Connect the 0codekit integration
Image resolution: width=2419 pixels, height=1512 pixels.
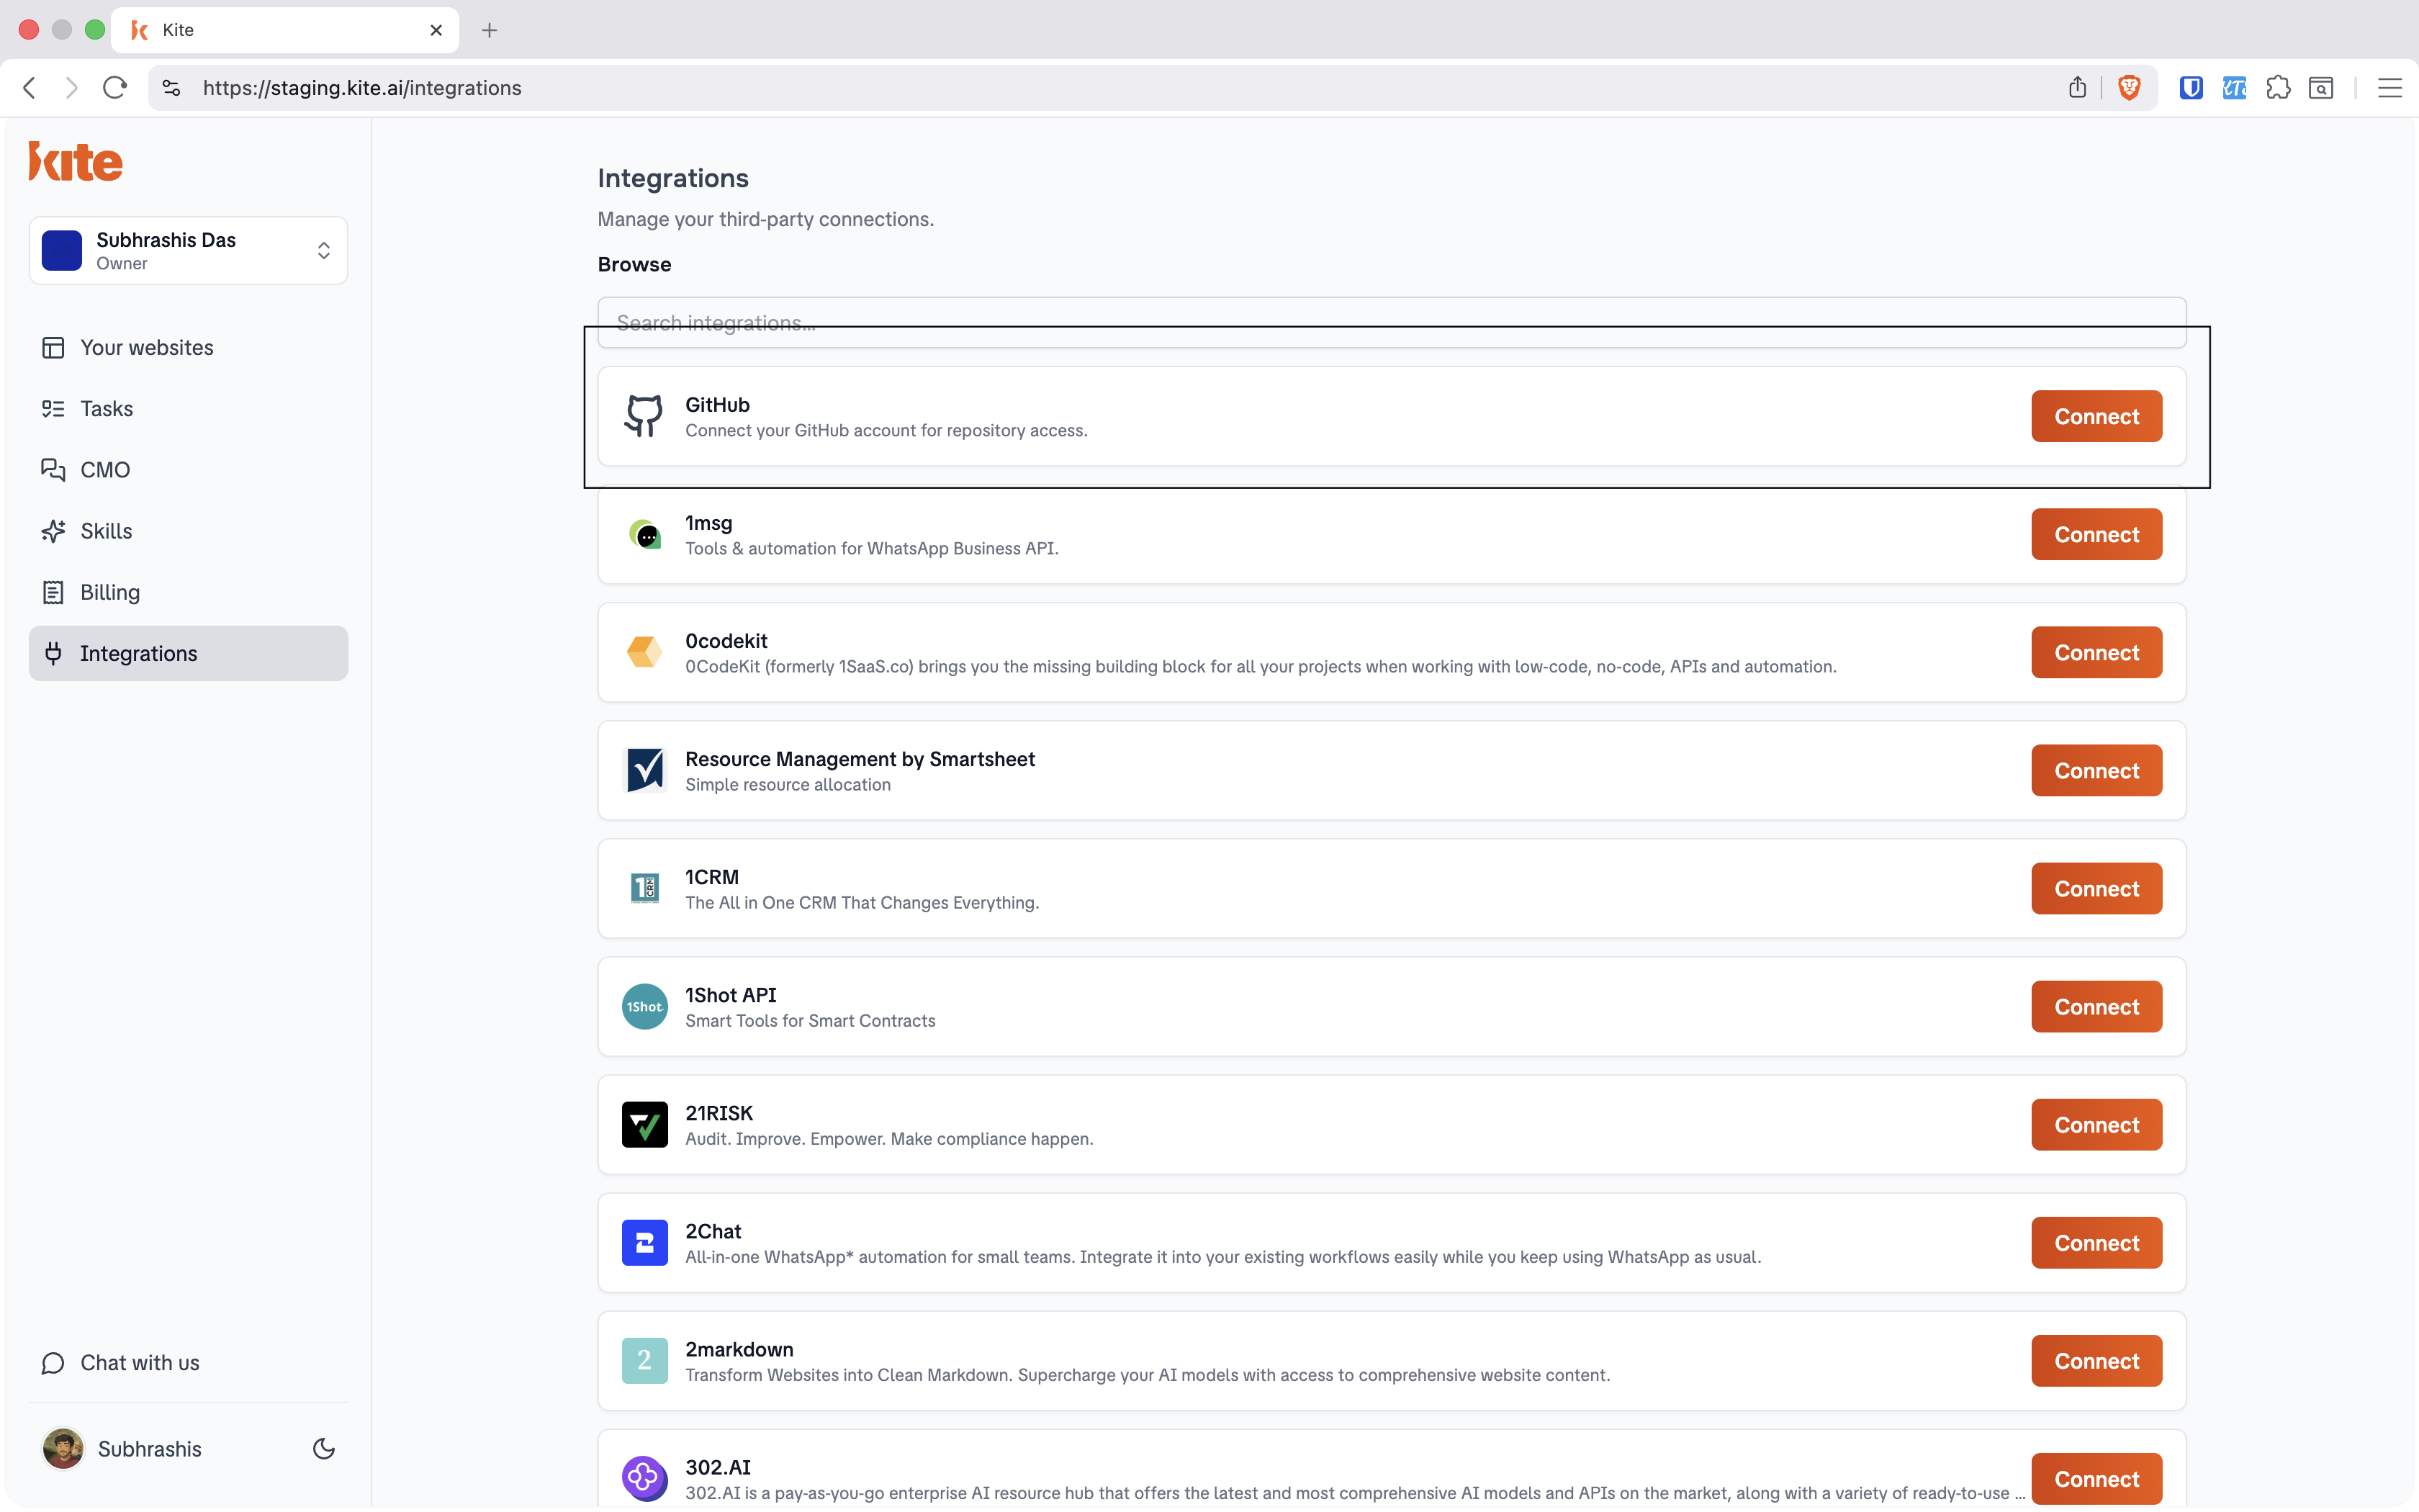[2096, 652]
